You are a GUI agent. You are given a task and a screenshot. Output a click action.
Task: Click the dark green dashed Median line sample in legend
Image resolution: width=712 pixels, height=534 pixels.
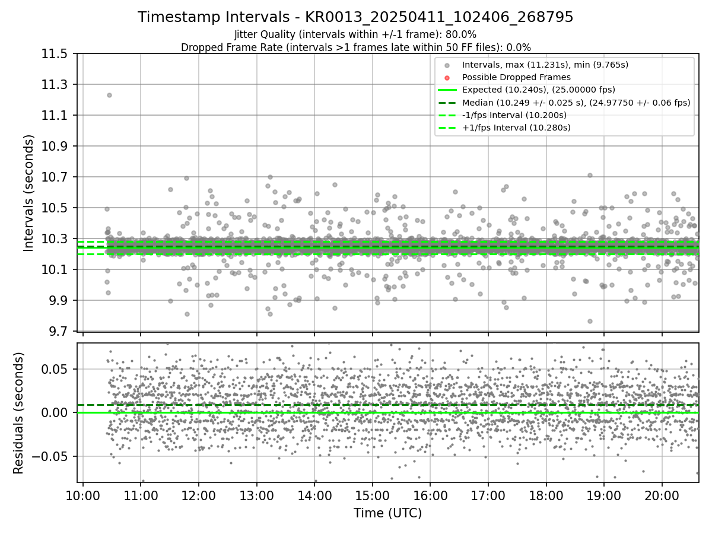click(447, 103)
